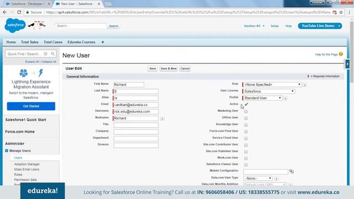The width and height of the screenshot is (354, 199).
Task: Open Mass Email Users in setup tree
Action: point(27,170)
